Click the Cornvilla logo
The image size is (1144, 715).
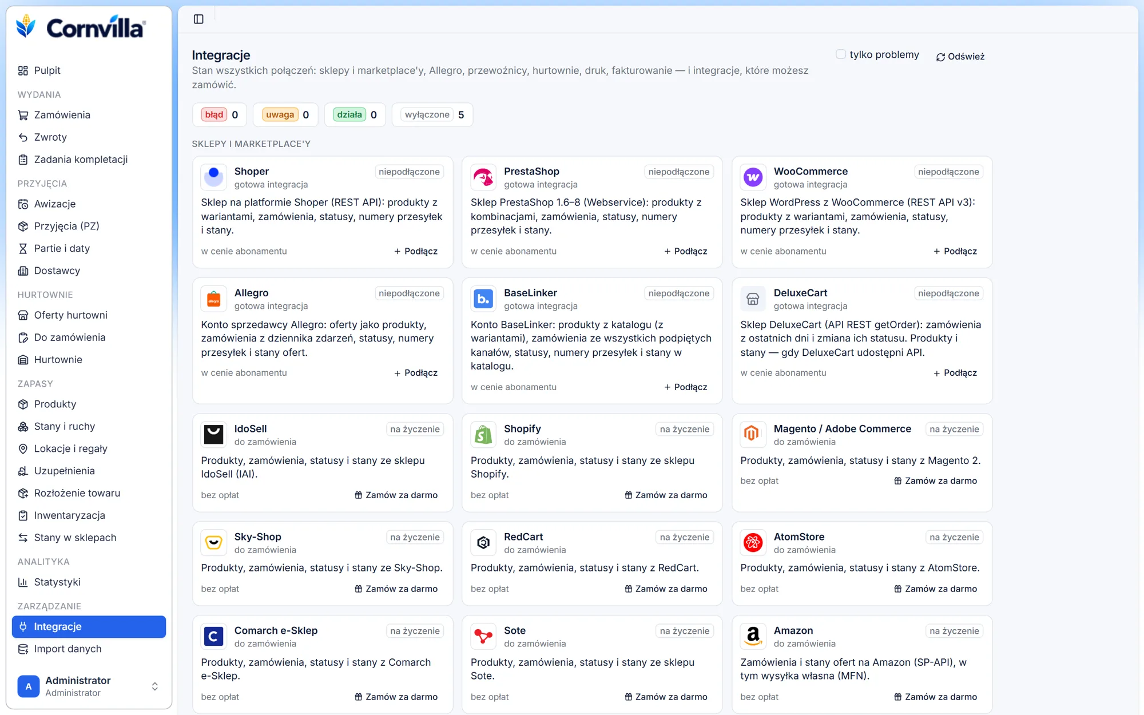[81, 27]
